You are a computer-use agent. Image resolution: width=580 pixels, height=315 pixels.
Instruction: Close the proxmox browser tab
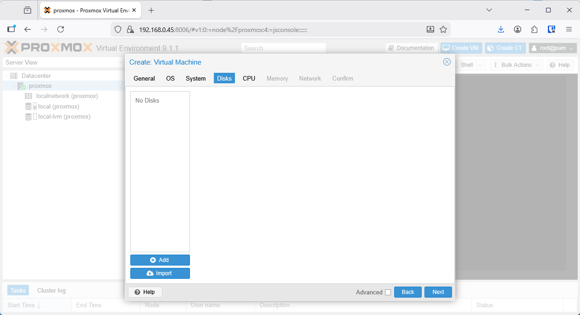tap(134, 10)
